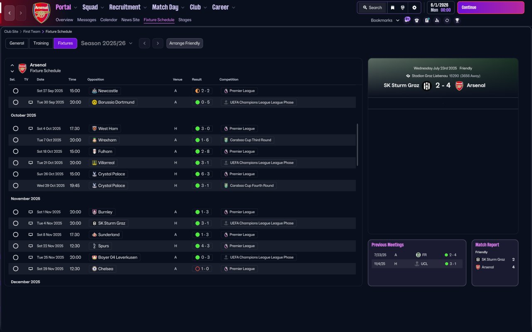
Task: Select the West Ham fixture radio button
Action: click(16, 129)
